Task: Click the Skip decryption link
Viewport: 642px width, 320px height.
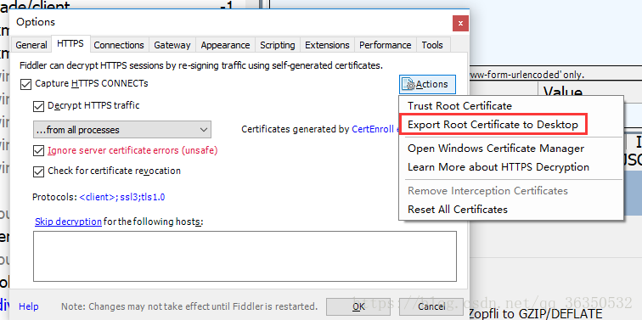Action: 68,222
